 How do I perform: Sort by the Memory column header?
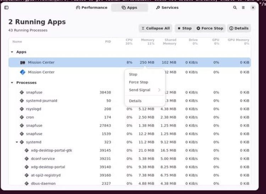click(x=148, y=41)
